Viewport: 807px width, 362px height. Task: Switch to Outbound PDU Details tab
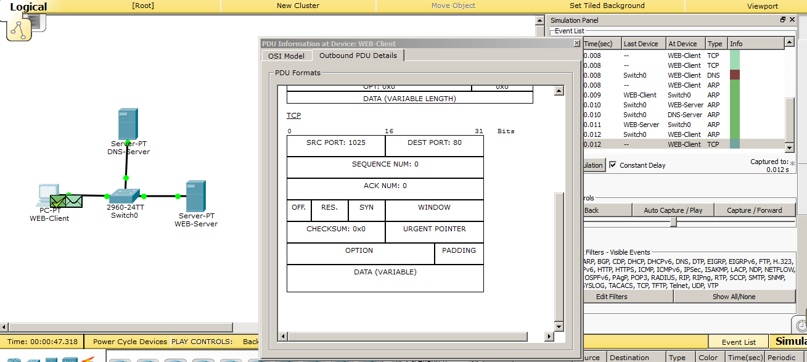click(358, 56)
